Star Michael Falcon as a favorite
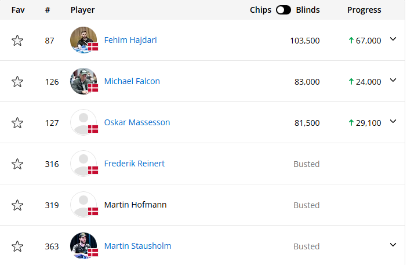407x265 pixels. pos(17,82)
